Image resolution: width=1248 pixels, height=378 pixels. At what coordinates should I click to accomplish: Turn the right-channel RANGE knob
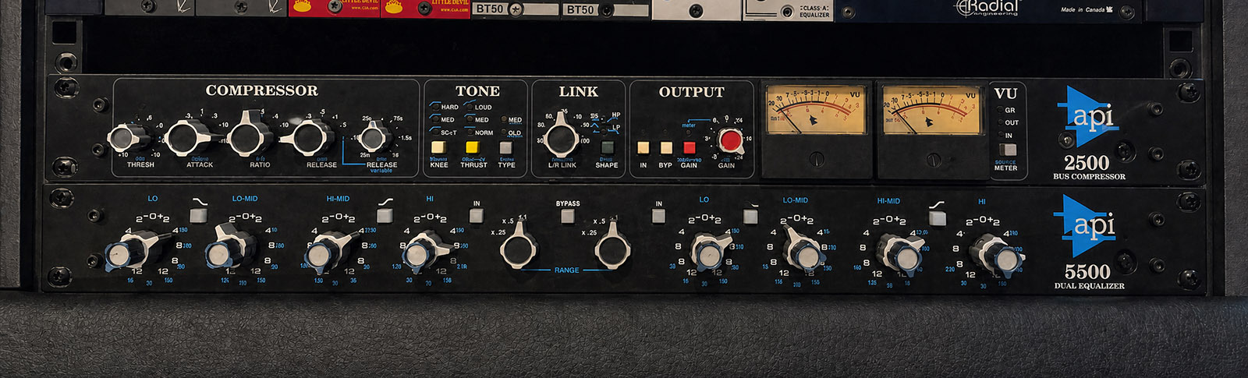point(612,247)
